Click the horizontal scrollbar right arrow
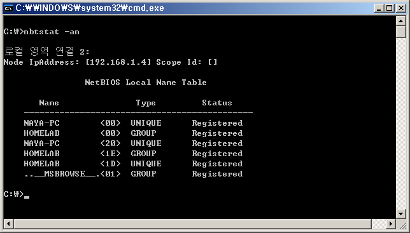The height and width of the screenshot is (233, 410). (x=391, y=223)
